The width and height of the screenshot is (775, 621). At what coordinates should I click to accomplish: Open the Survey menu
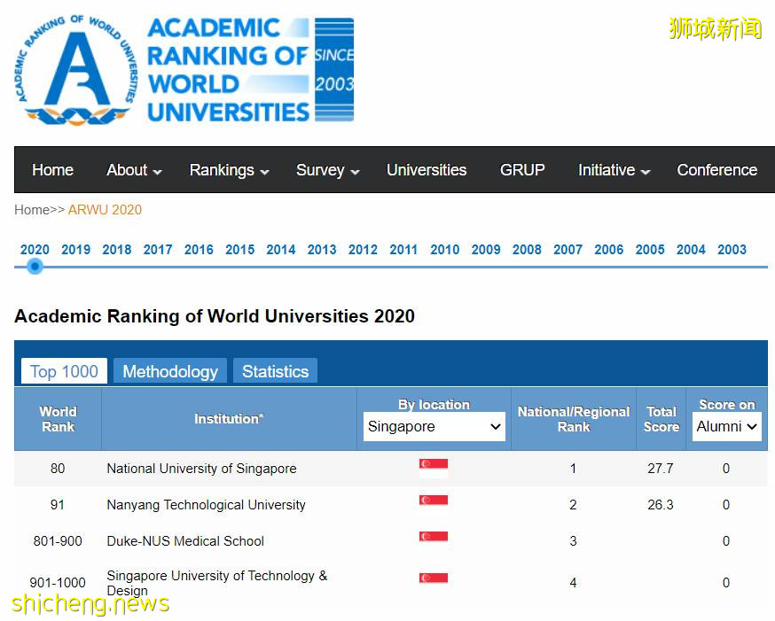[x=327, y=170]
